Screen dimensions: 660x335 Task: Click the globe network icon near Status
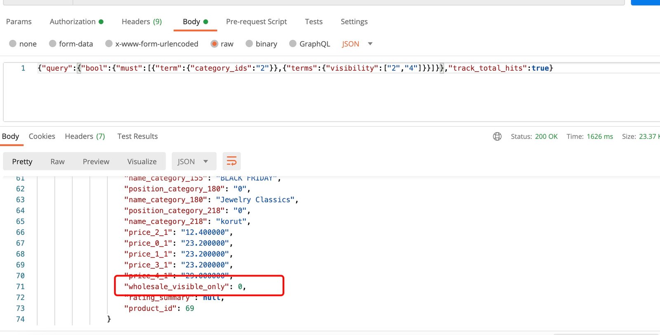(497, 137)
